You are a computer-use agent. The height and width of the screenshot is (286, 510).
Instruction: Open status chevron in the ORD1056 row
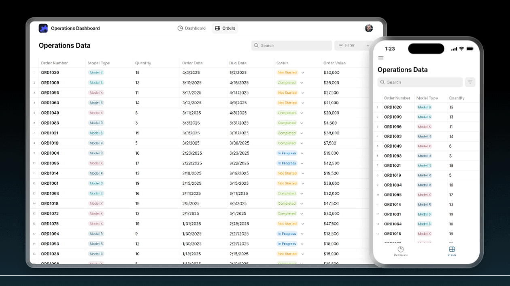302,93
